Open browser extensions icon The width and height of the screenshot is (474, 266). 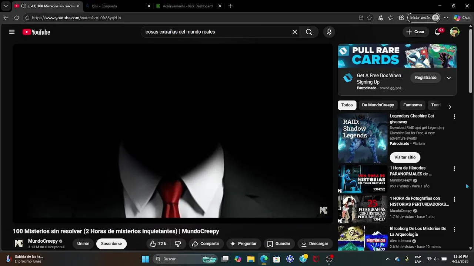[x=401, y=18]
